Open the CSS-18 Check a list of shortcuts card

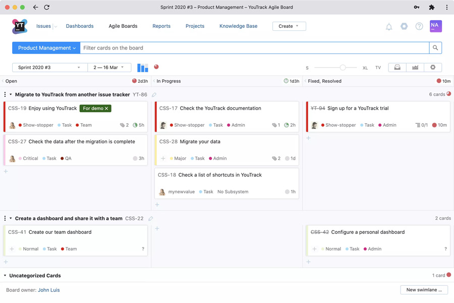click(x=226, y=183)
